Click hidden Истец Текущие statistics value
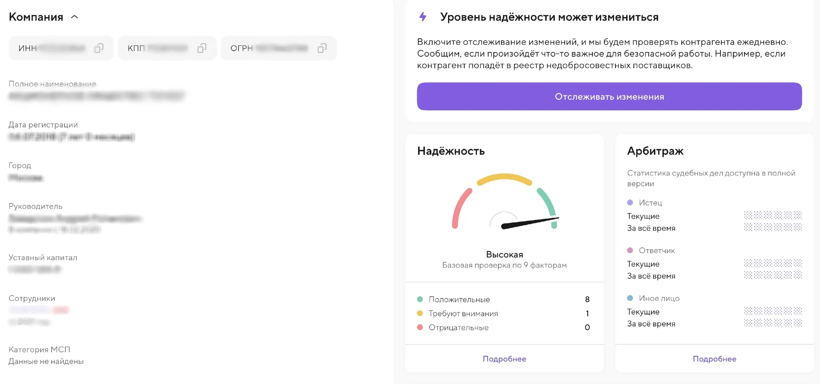 click(x=773, y=215)
